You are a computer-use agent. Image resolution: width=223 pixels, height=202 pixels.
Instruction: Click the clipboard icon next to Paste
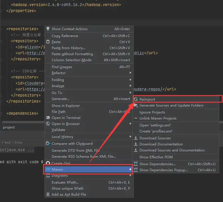pos(48,42)
